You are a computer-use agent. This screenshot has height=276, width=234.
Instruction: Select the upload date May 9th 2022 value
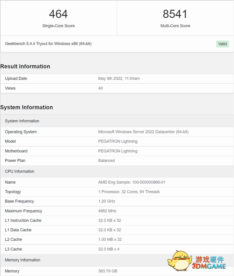tap(119, 79)
